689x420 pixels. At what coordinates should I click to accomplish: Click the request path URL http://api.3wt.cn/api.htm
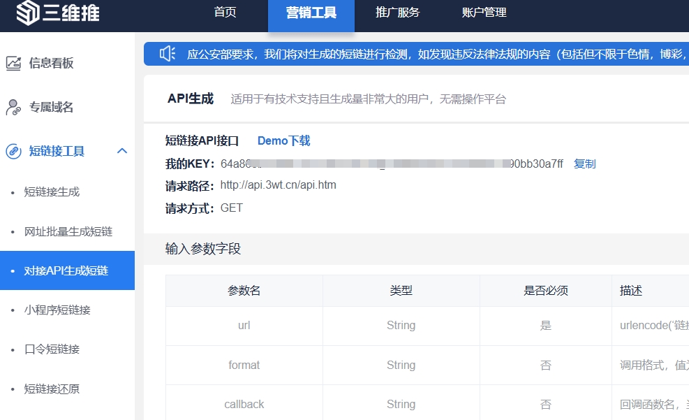(x=278, y=186)
